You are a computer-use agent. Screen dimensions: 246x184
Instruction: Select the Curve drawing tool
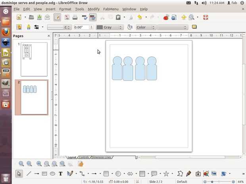[70, 174]
